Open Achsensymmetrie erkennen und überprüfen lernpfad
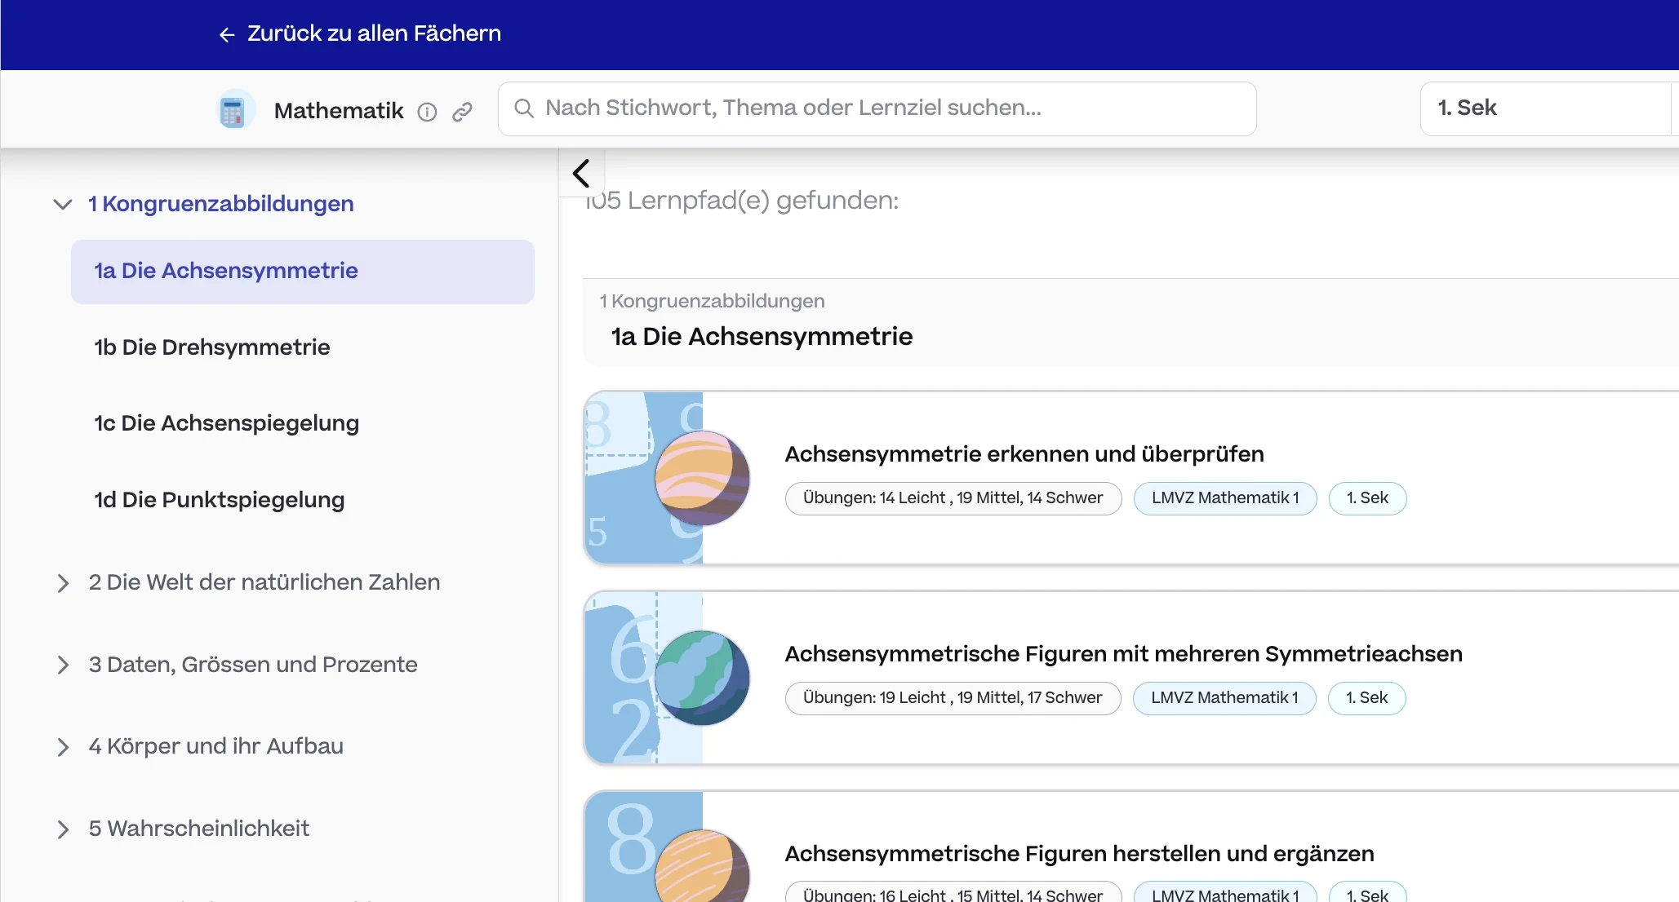Screen dimensions: 1679x902 tap(1024, 454)
